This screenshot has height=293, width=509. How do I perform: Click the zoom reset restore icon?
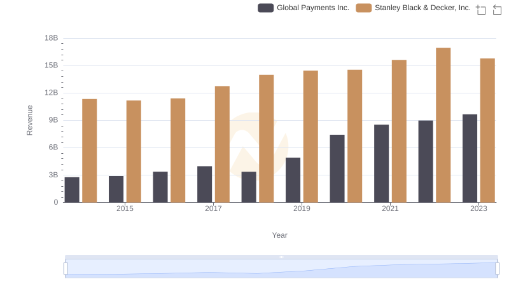tap(497, 10)
